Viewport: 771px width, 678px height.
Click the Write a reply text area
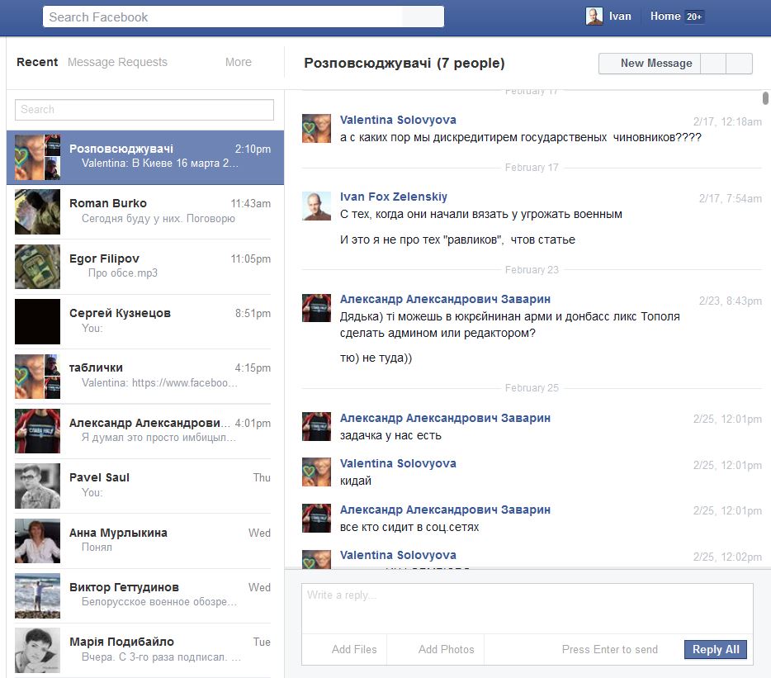(x=527, y=608)
